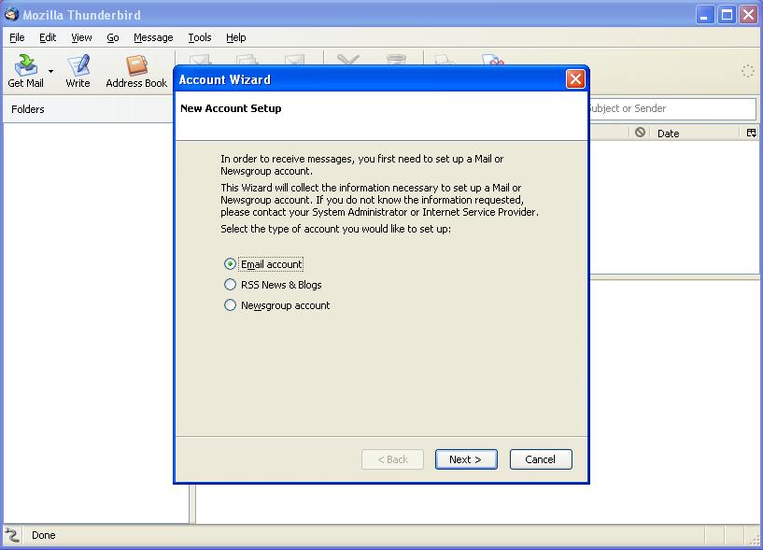The height and width of the screenshot is (550, 763).
Task: Click the "Account Wizard" dialog title
Action: (x=225, y=79)
